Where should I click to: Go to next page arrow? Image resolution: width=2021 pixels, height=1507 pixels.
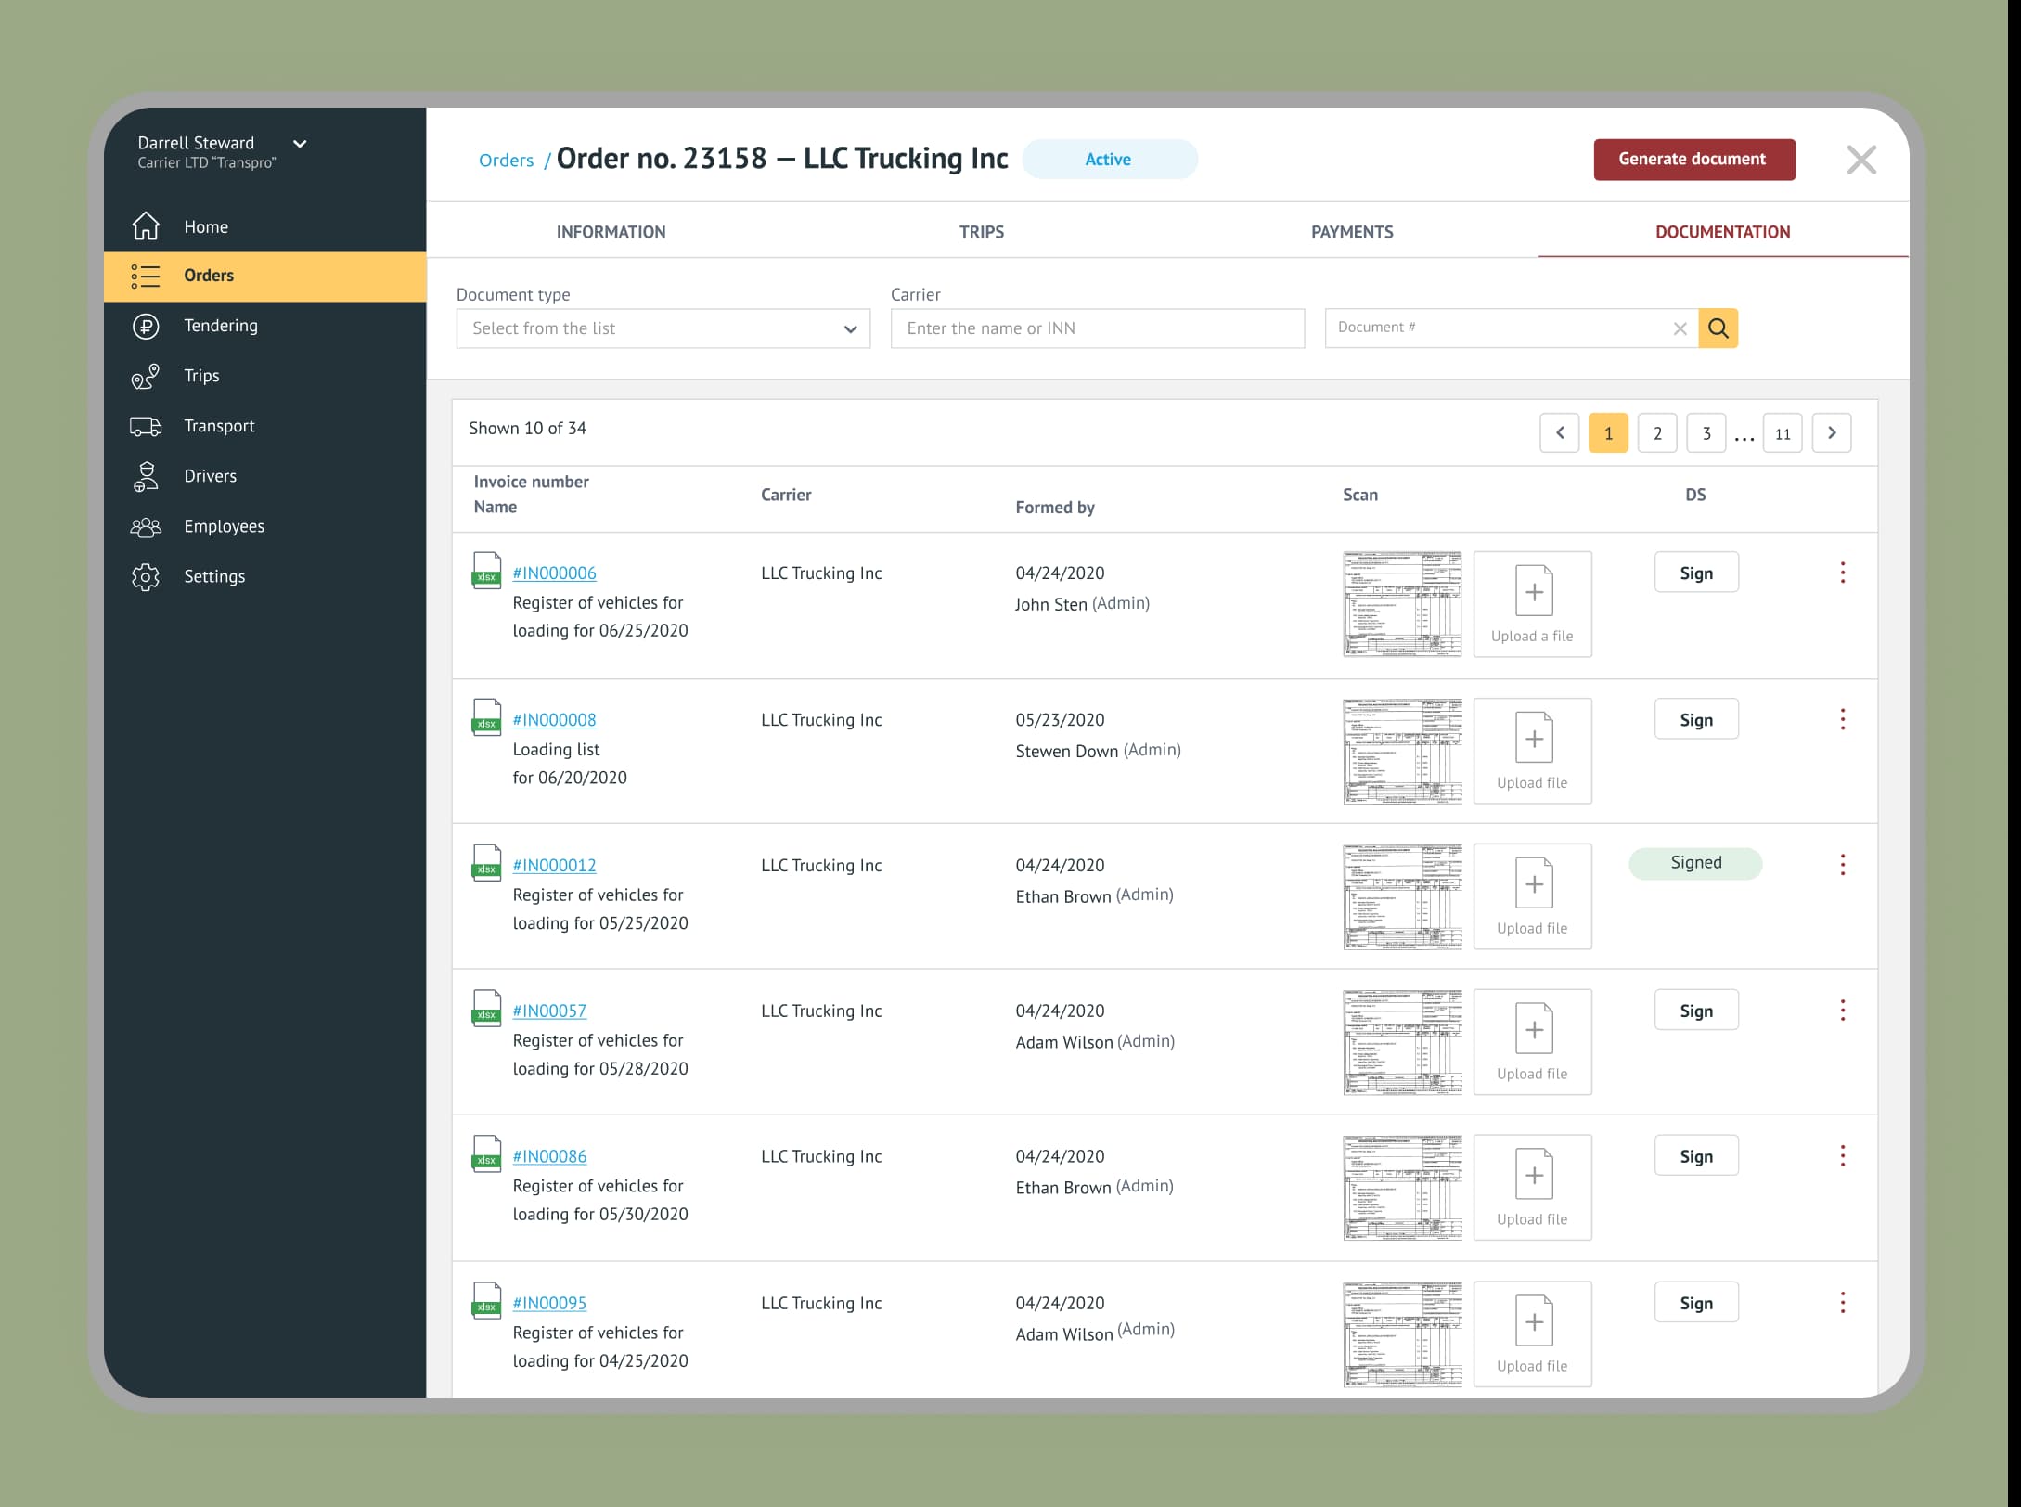(x=1832, y=432)
